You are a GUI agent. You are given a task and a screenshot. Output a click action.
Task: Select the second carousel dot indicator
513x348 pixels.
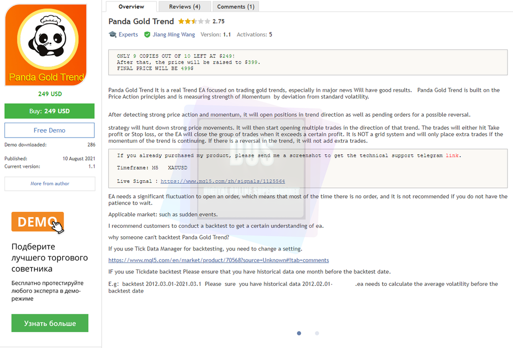[317, 333]
